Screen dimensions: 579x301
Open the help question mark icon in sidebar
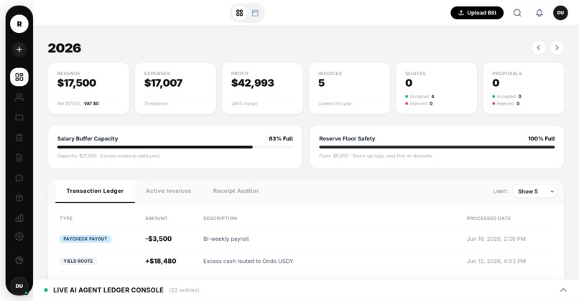click(x=19, y=260)
